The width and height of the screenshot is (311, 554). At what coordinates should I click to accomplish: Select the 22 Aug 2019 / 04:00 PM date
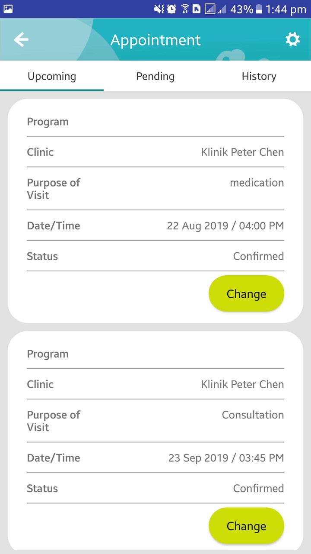click(225, 225)
